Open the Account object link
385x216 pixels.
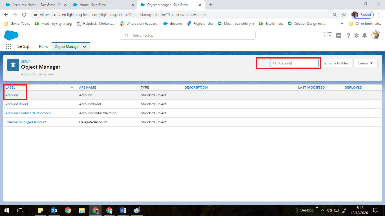point(11,95)
